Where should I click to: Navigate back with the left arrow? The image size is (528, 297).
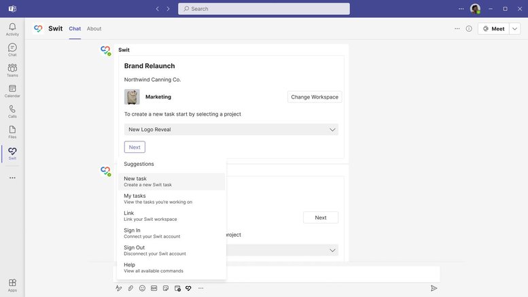(157, 9)
